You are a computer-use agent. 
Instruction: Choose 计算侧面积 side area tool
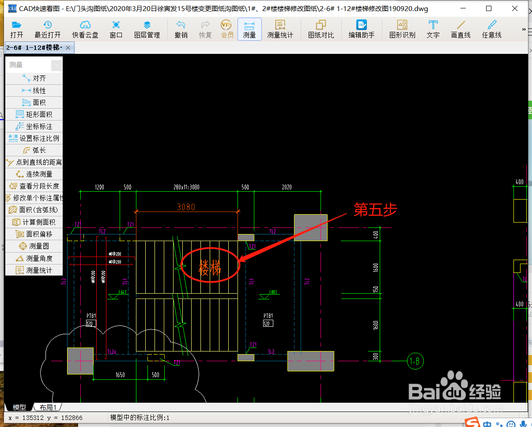pyautogui.click(x=34, y=222)
